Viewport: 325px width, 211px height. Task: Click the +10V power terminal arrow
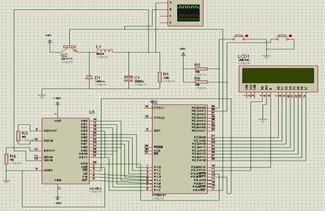[57, 103]
